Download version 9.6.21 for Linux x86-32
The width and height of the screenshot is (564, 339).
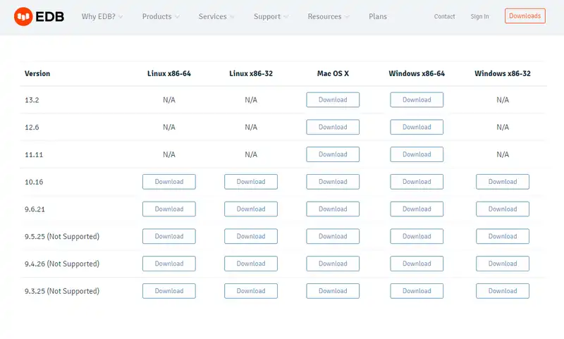coord(251,209)
